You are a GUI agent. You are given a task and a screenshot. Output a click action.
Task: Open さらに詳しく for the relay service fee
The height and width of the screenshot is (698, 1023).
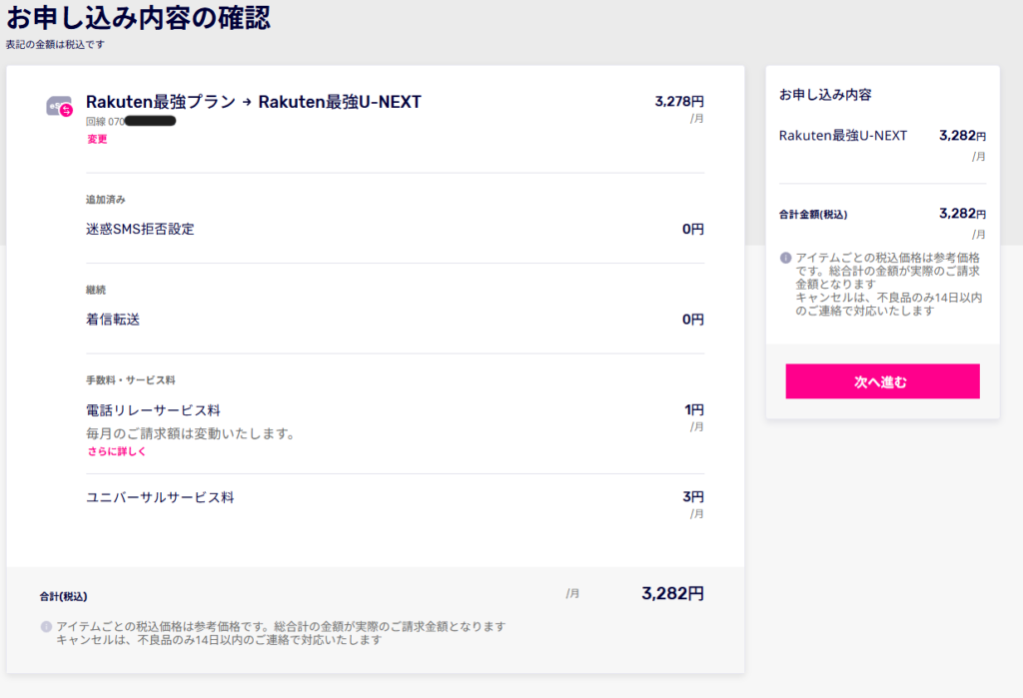(117, 451)
